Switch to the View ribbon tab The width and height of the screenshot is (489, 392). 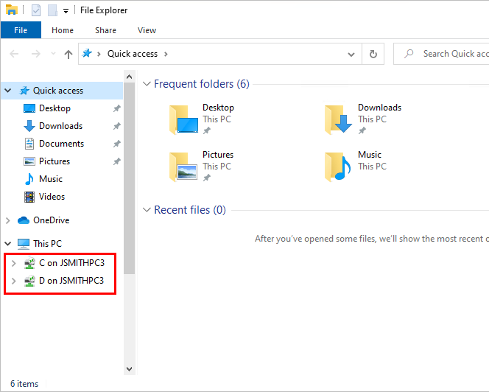(147, 30)
